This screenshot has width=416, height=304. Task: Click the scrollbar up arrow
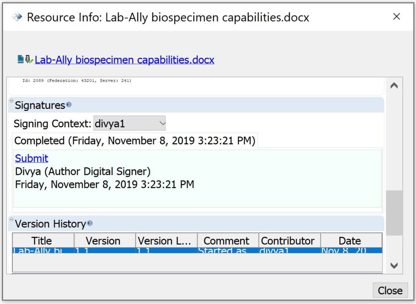click(394, 86)
